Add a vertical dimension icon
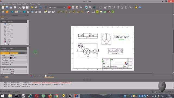Screen dimensions: 174x98 click(66, 12)
